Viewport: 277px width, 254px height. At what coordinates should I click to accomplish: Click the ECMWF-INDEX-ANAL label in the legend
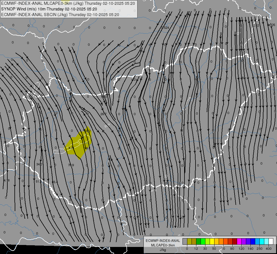(163, 241)
